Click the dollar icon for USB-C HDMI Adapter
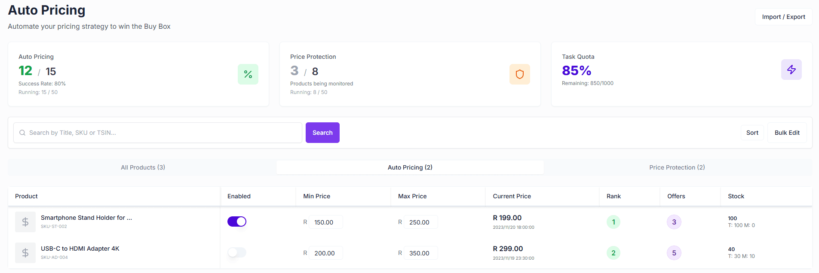819x273 pixels. [x=25, y=252]
